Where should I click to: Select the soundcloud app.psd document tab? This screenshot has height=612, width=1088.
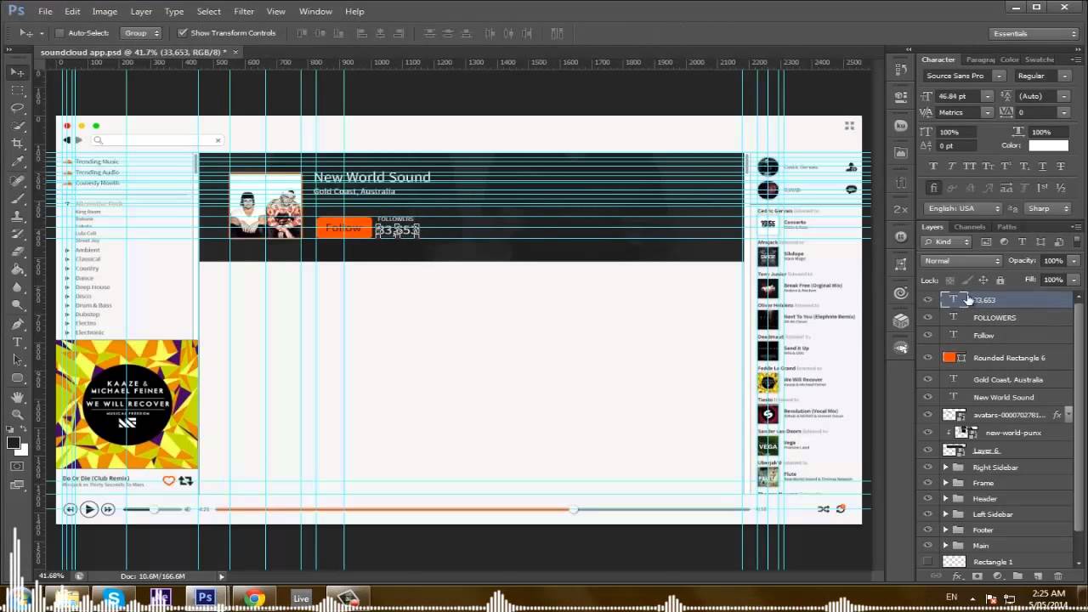(139, 52)
